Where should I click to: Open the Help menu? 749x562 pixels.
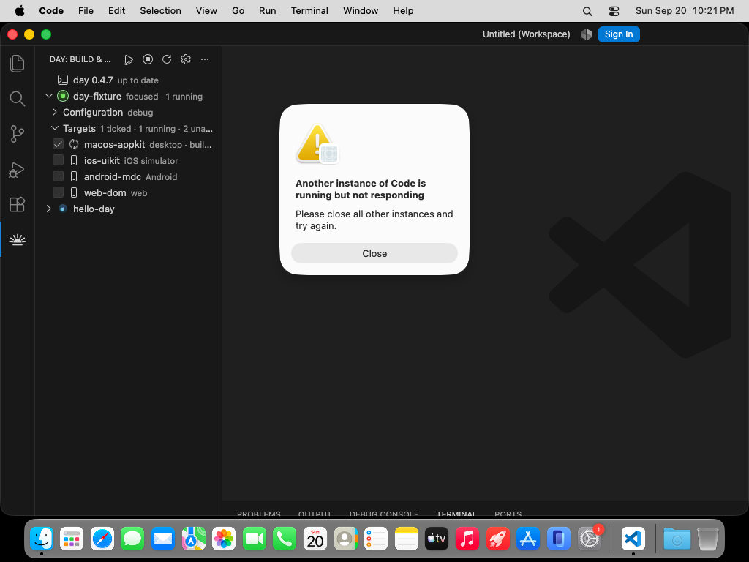tap(403, 11)
